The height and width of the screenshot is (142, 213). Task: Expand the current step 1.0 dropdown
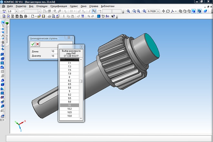click(16, 11)
